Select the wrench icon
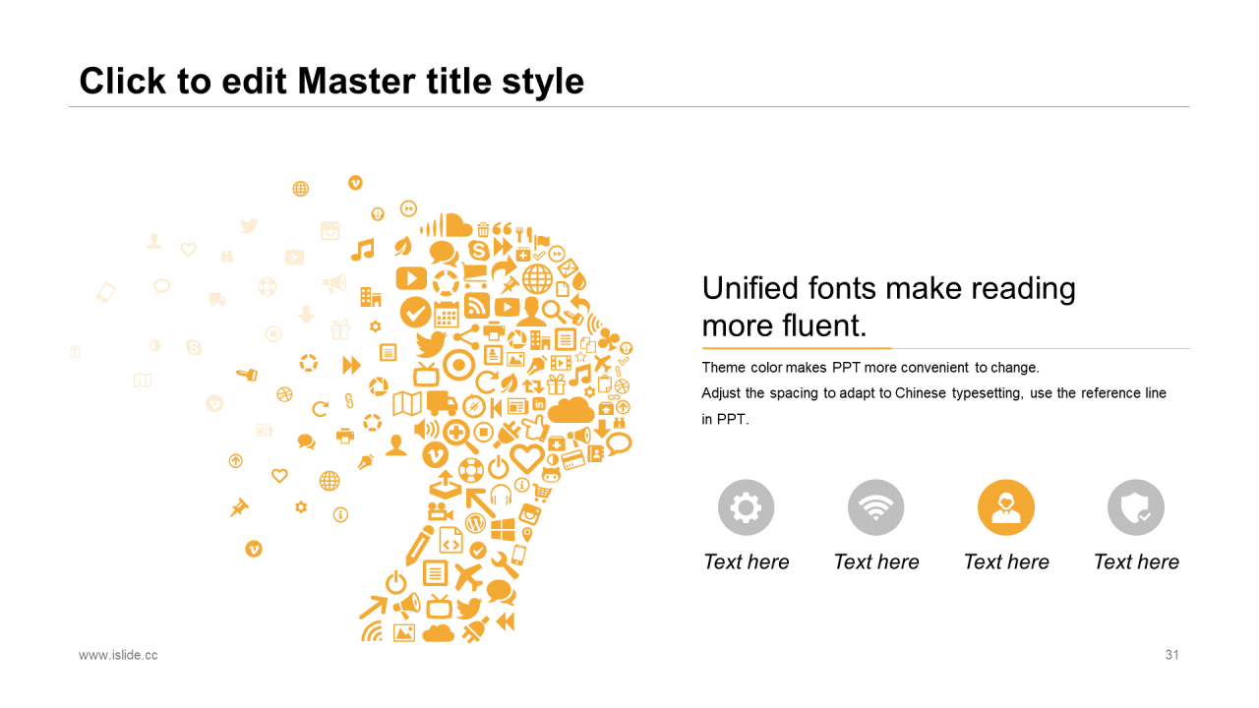 [x=505, y=565]
